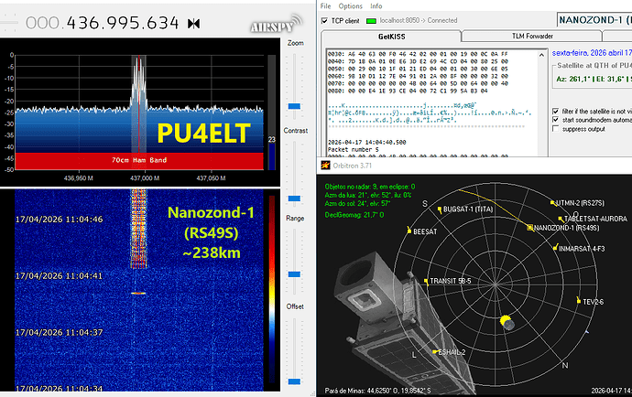Screen dimensions: 632x397
Task: Select INMARSAT 4-F3 satellite marker
Action: tap(555, 248)
